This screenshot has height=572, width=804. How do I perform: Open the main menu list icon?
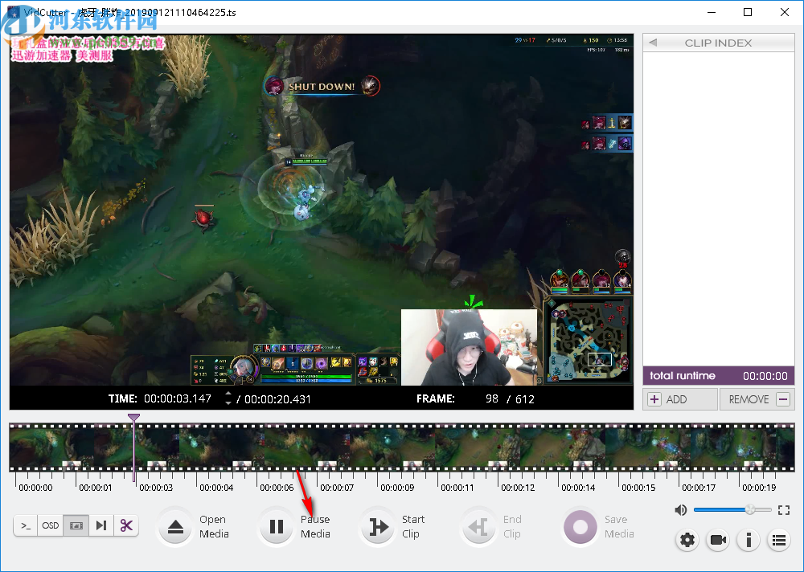[x=779, y=540]
